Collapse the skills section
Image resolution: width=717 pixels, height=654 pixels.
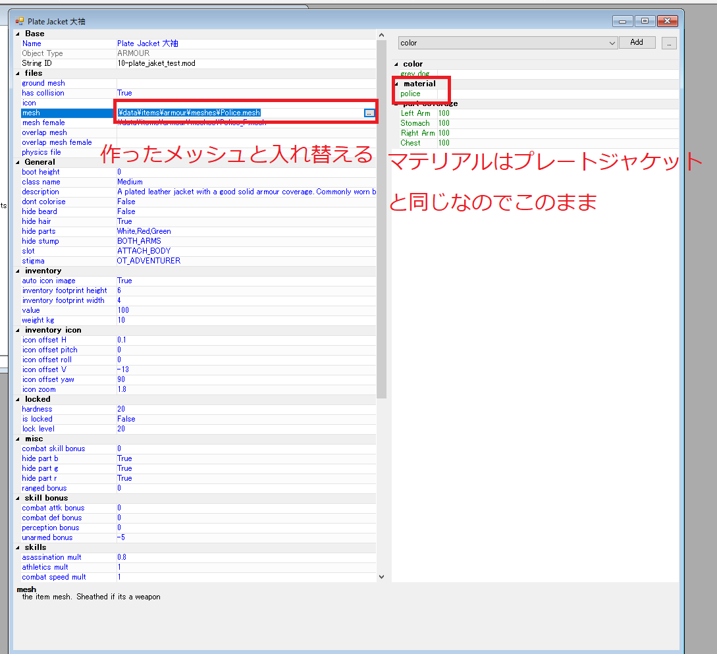click(x=18, y=547)
